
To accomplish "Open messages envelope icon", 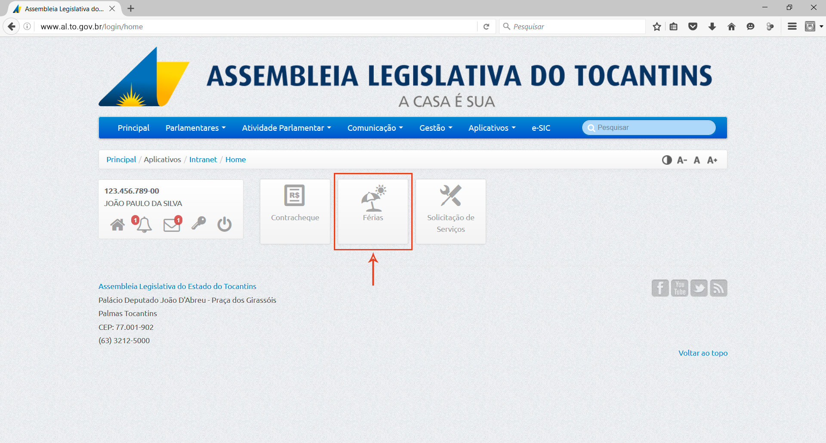I will click(x=172, y=225).
